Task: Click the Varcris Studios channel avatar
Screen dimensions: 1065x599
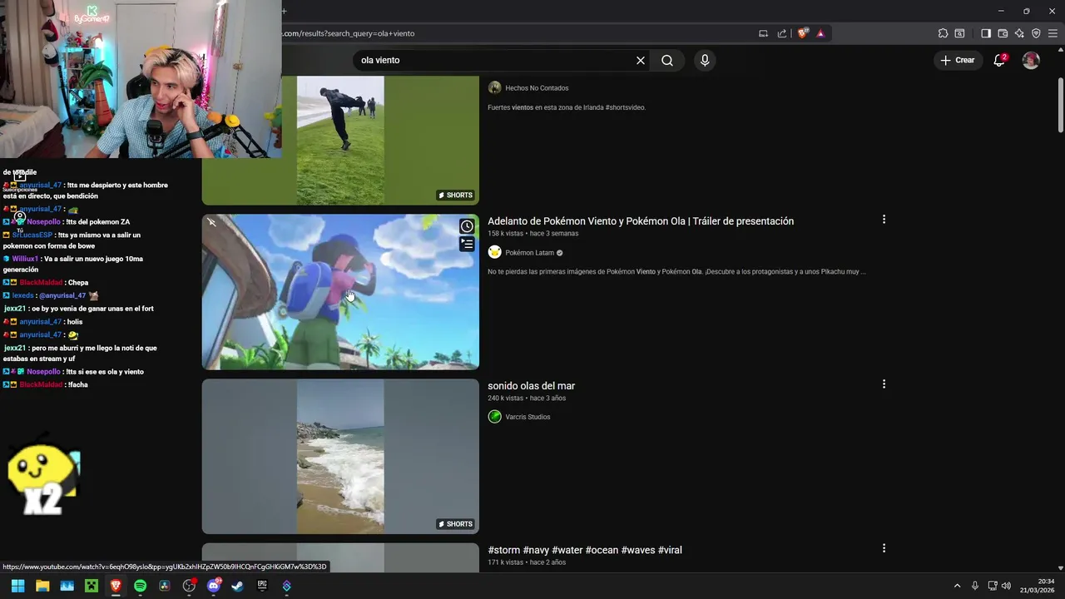Action: coord(495,417)
